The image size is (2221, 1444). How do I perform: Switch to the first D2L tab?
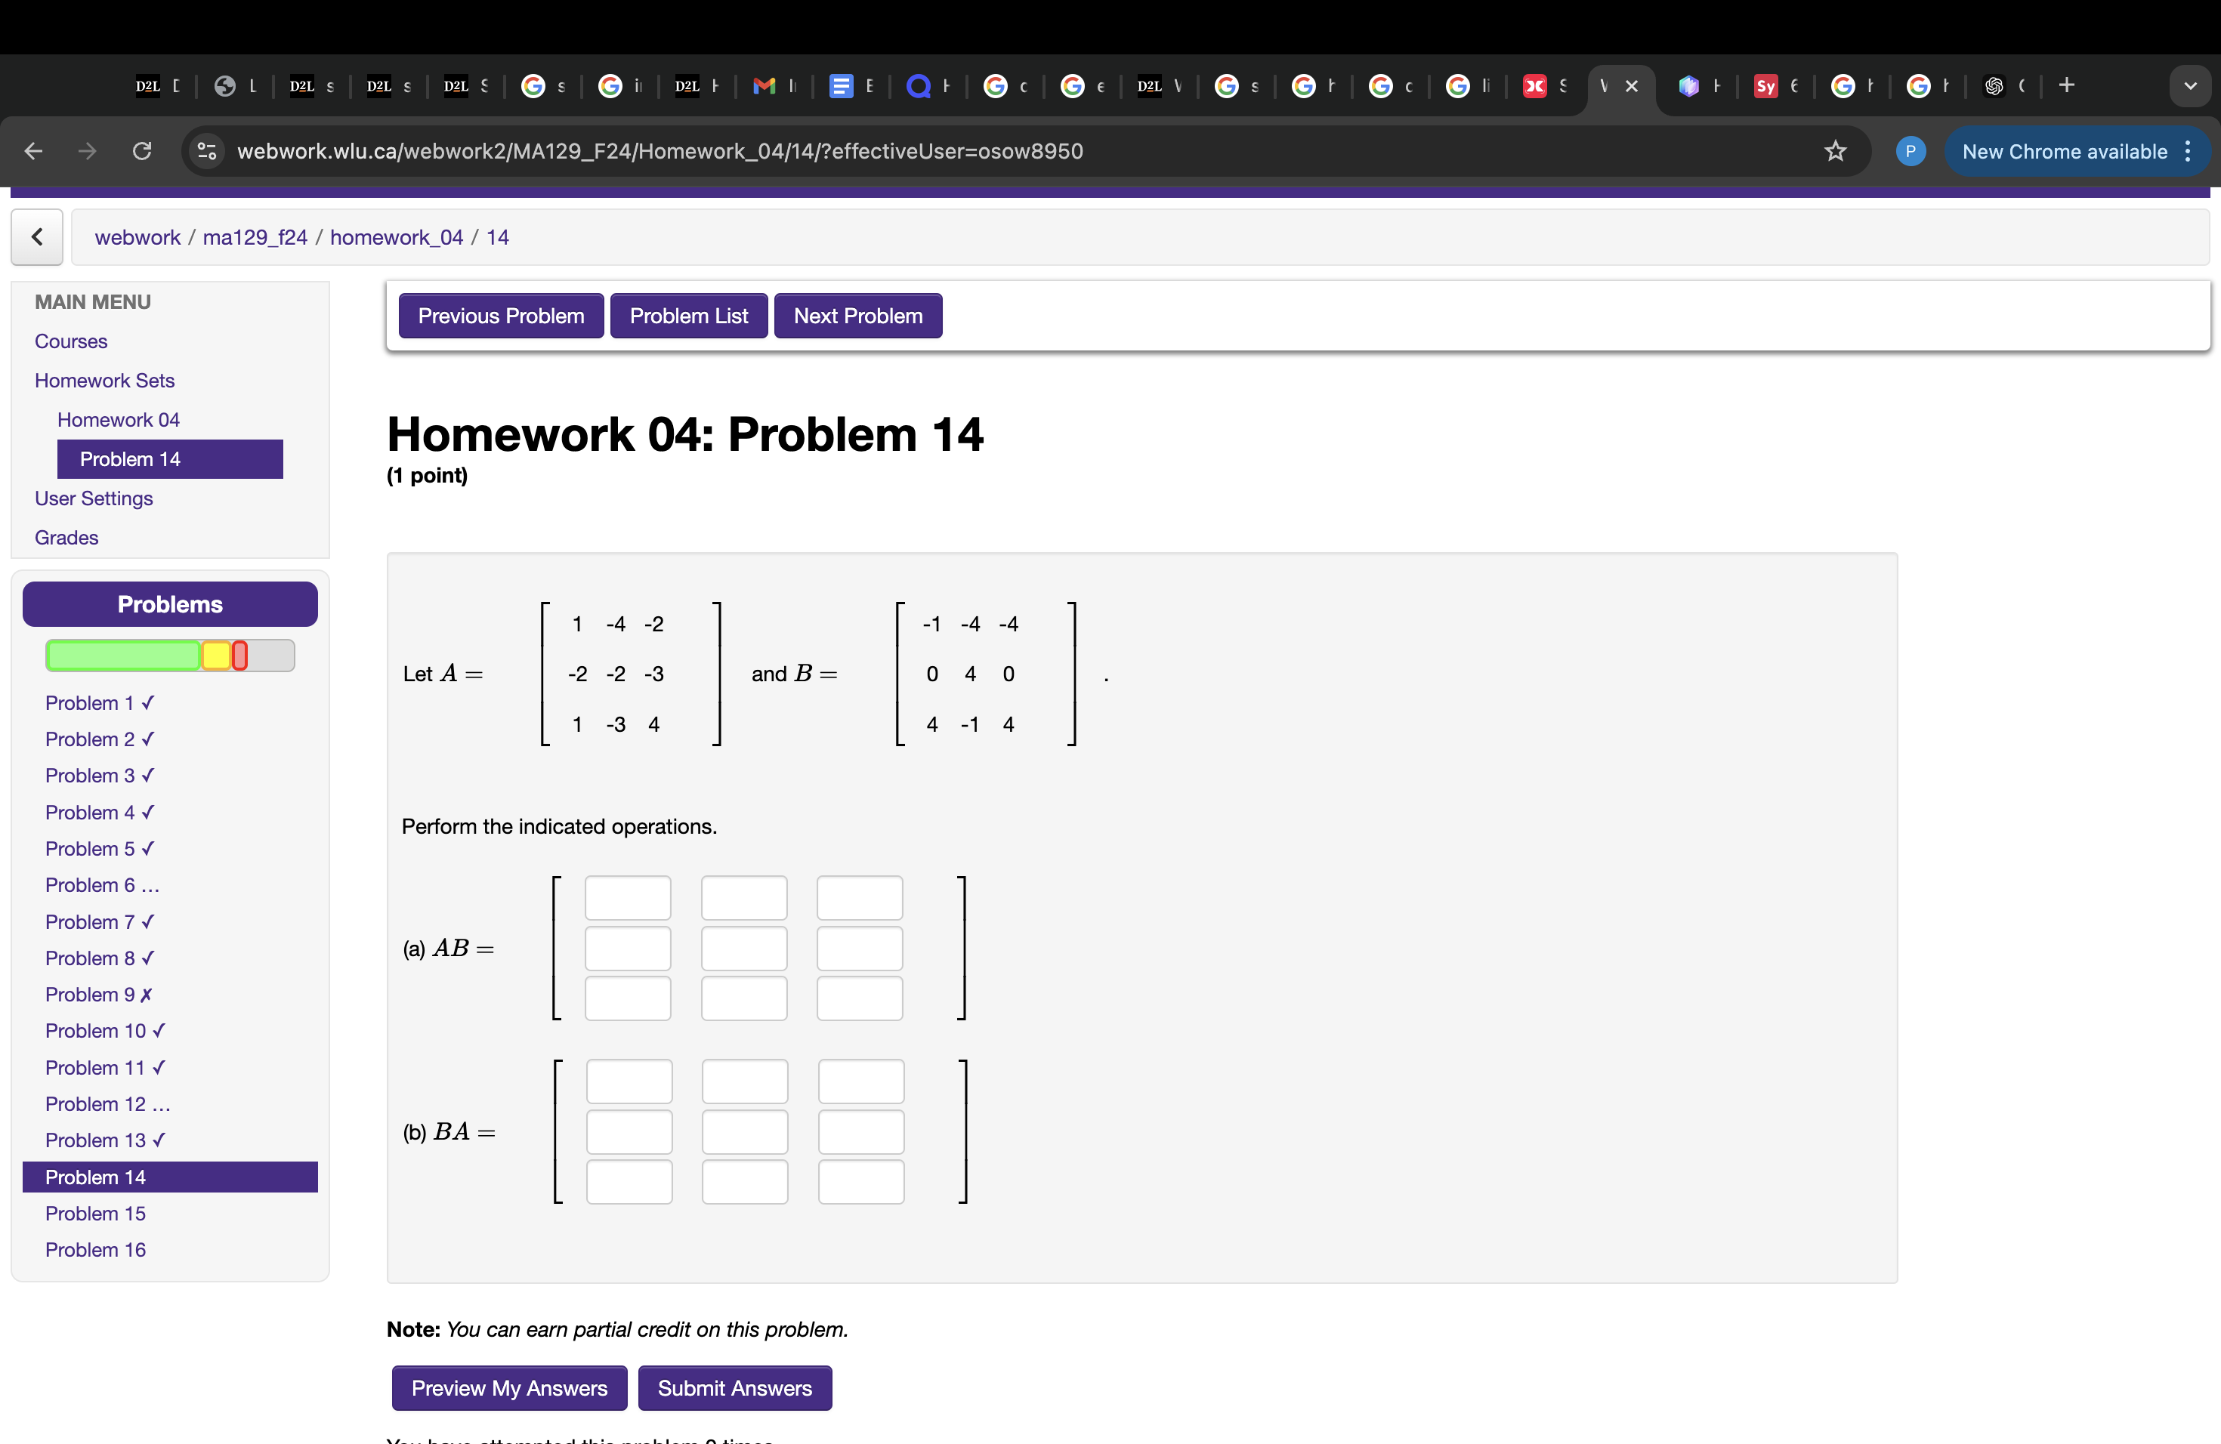click(x=159, y=86)
